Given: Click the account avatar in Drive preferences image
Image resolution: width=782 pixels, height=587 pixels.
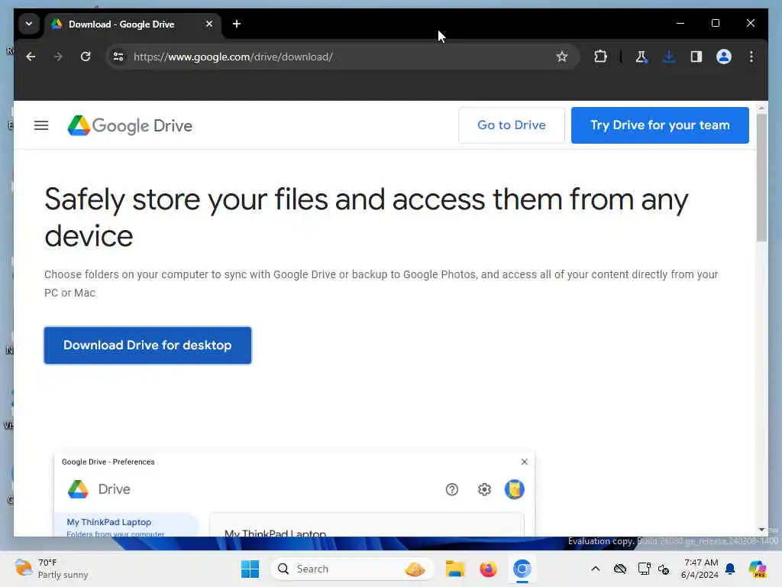Looking at the screenshot, I should [514, 490].
